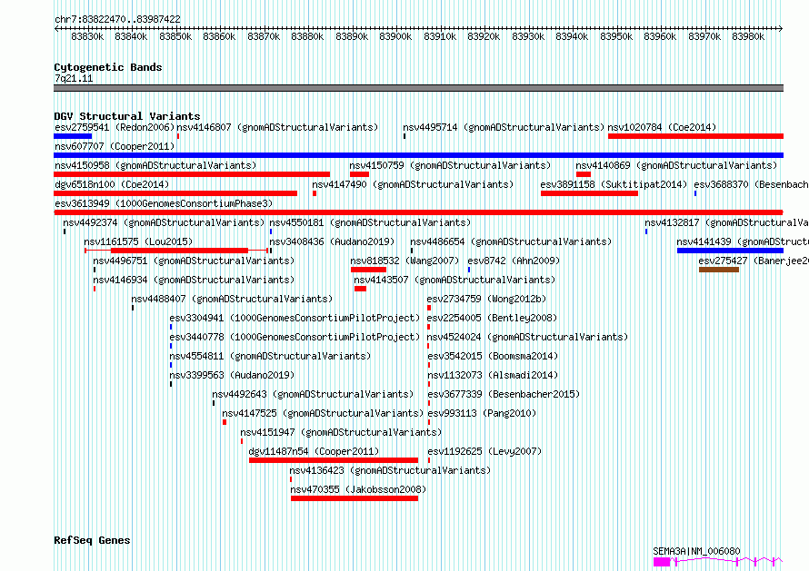Screen dimensions: 809x571
Task: Select the red nsv1020784 variant bar
Action: (x=695, y=136)
